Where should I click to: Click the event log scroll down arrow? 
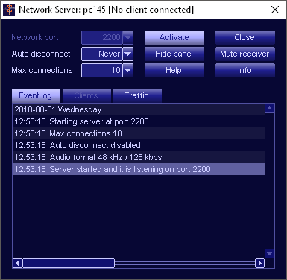click(x=270, y=254)
